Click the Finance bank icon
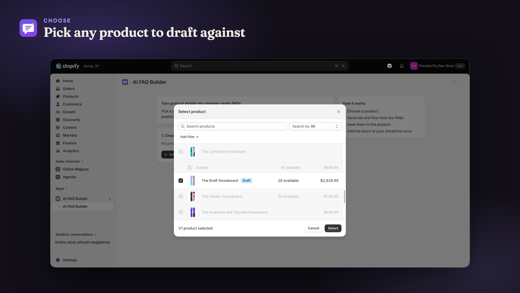The image size is (520, 293). coord(58,143)
